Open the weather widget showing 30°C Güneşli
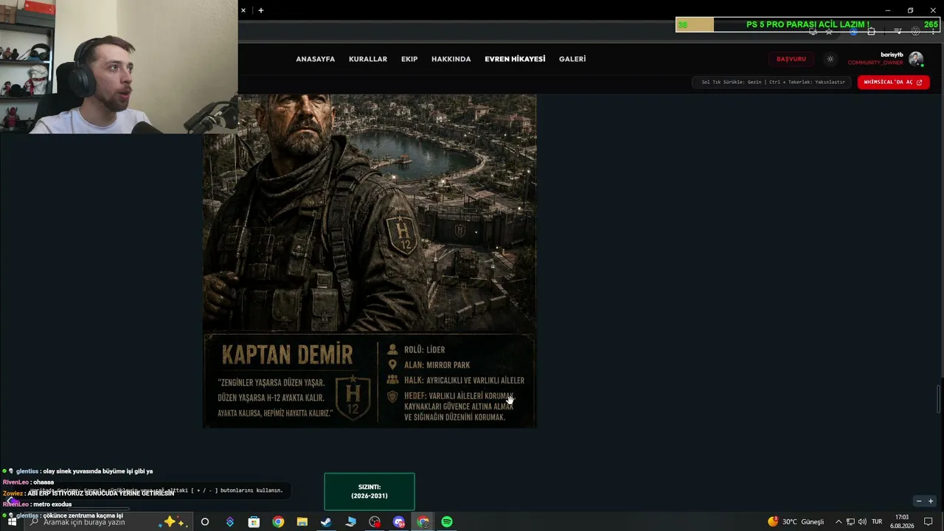This screenshot has width=944, height=531. [x=796, y=521]
